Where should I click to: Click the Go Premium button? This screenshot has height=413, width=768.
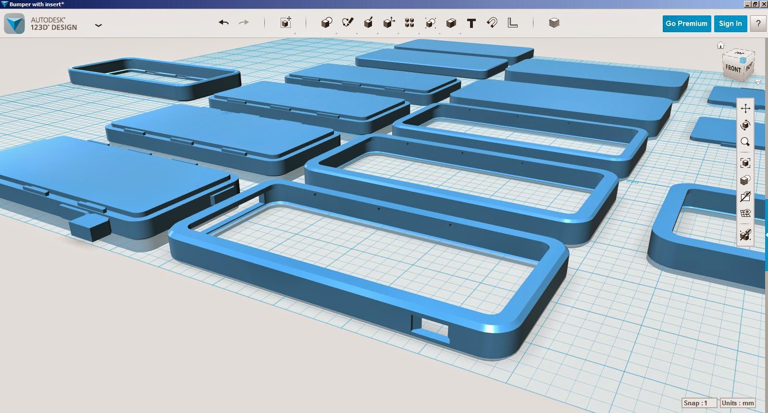[686, 24]
